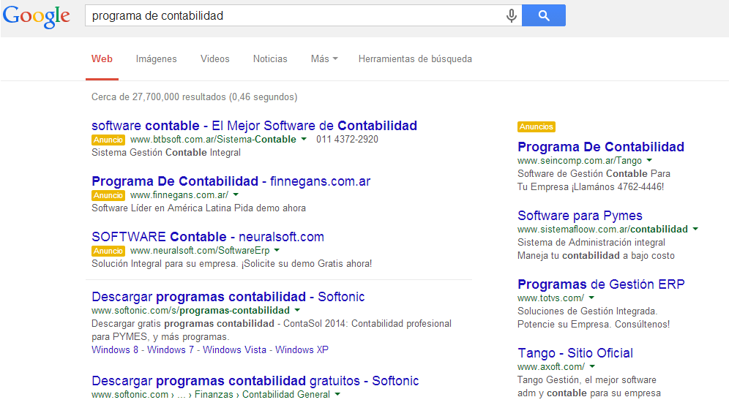Expand arrow next to www.totvs.com URL
729x416 pixels.
click(x=592, y=298)
